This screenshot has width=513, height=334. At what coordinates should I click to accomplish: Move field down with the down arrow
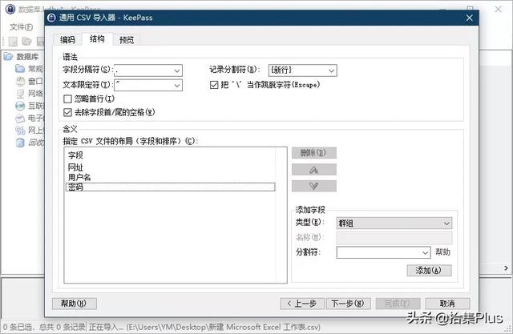pyautogui.click(x=313, y=186)
